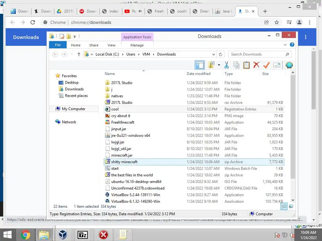Expand the arrow after VM4 breadcrumb

coord(153,54)
